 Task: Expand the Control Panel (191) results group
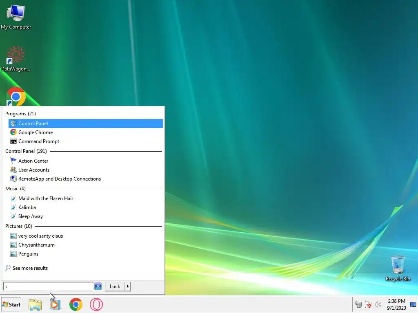[26, 151]
